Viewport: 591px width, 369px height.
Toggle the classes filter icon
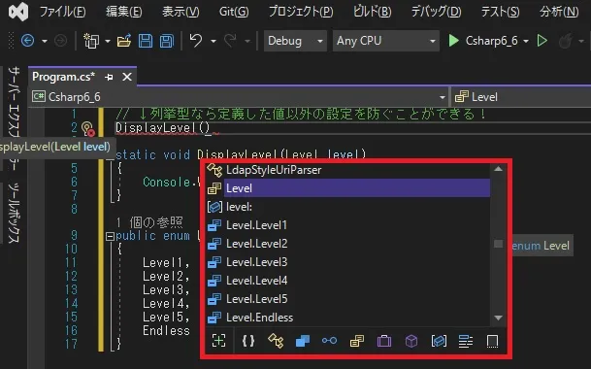tap(276, 341)
